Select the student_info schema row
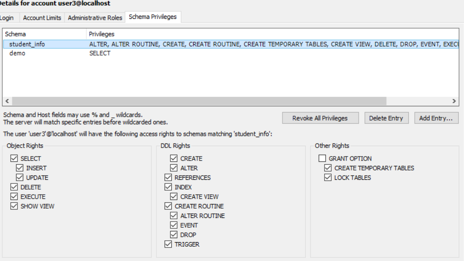The image size is (464, 261). (x=27, y=44)
